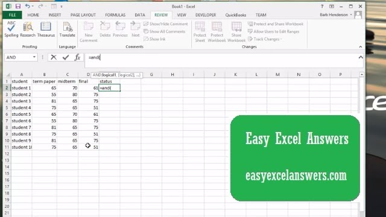This screenshot has height=217, width=386.
Task: Click the 'student 8' cell
Action: (x=22, y=134)
